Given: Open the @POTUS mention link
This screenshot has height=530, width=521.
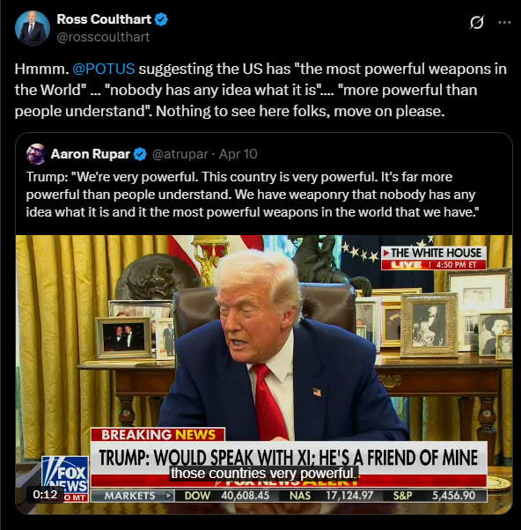Looking at the screenshot, I should [104, 69].
